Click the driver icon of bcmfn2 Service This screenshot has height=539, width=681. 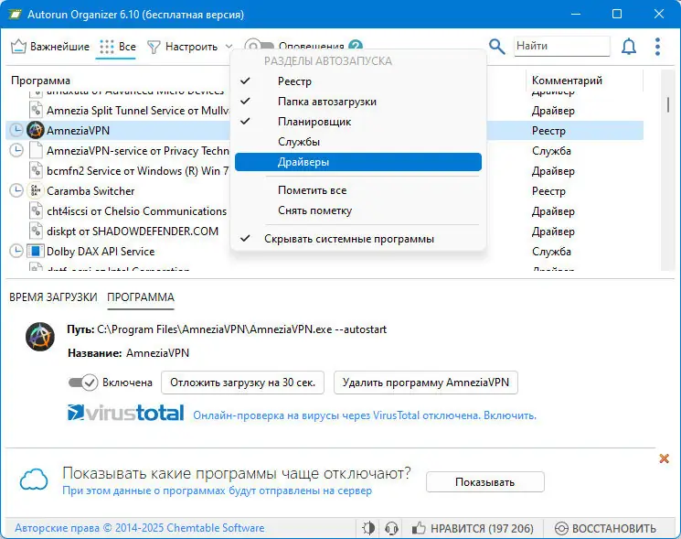coord(36,170)
